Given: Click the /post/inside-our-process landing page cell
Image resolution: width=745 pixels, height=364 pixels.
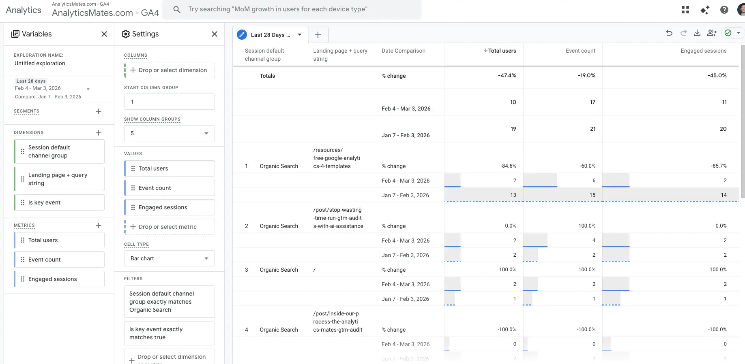Looking at the screenshot, I should tap(337, 321).
